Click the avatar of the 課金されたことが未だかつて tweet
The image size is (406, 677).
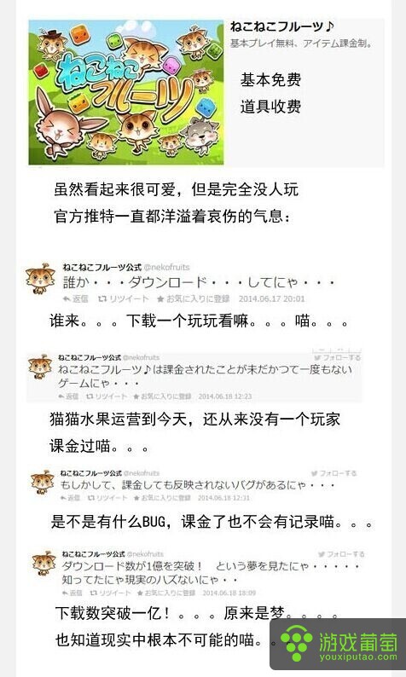40,367
